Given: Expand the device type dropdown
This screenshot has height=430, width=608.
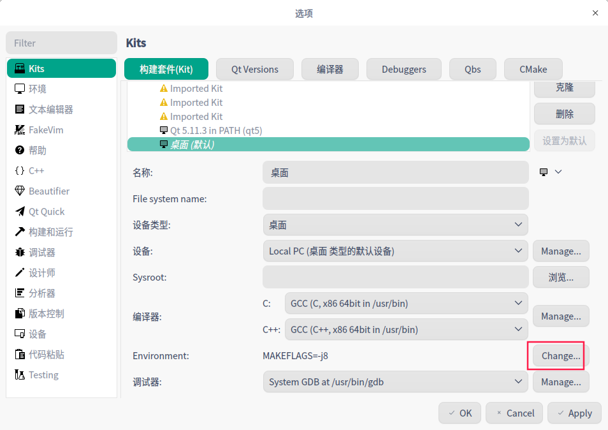Looking at the screenshot, I should pyautogui.click(x=395, y=225).
